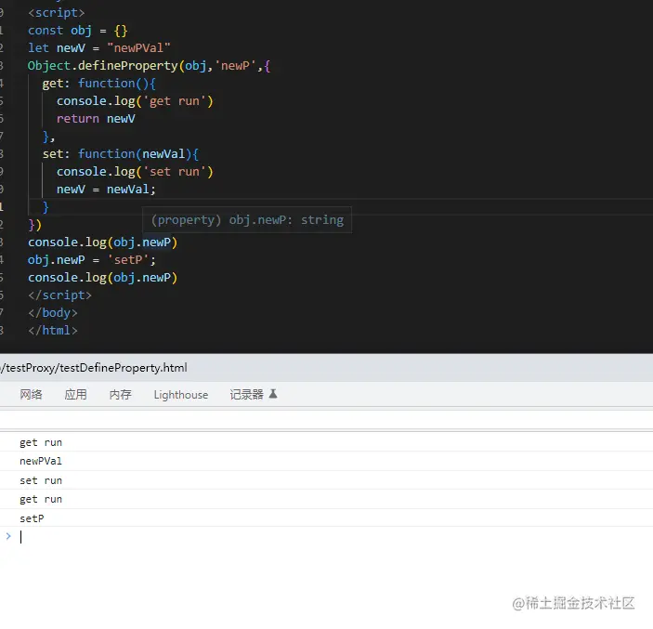Screen dimensions: 653x629
Task: Click code line 'let newV = "newPVal"'
Action: coord(99,48)
